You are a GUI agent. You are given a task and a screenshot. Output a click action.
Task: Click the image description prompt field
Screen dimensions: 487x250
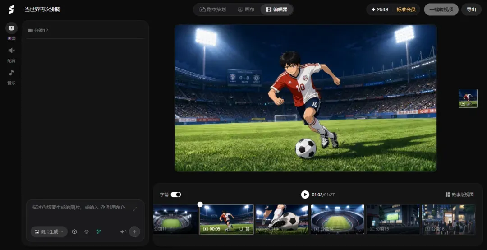79,208
